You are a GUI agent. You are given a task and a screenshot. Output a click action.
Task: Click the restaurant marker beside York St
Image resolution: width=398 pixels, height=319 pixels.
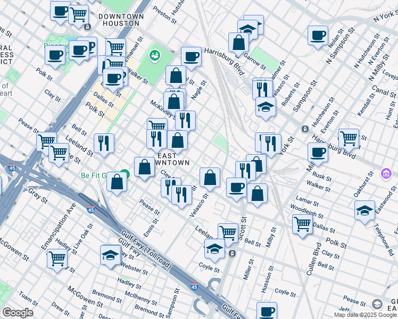click(271, 145)
